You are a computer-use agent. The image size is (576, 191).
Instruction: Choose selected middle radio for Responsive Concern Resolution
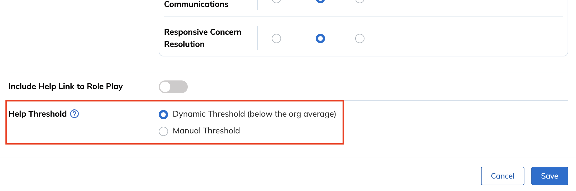[320, 38]
